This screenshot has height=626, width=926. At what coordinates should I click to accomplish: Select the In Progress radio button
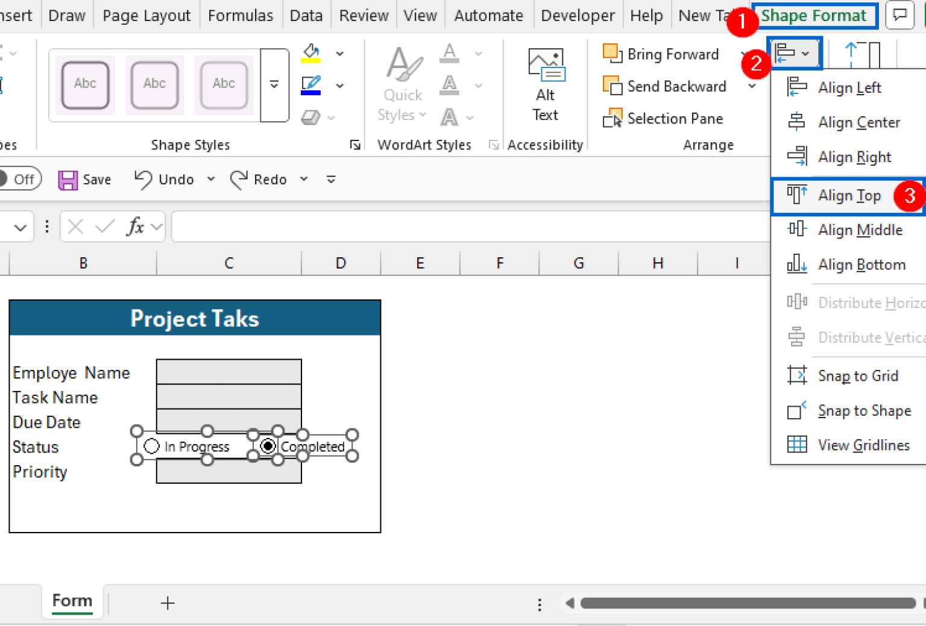coord(151,446)
